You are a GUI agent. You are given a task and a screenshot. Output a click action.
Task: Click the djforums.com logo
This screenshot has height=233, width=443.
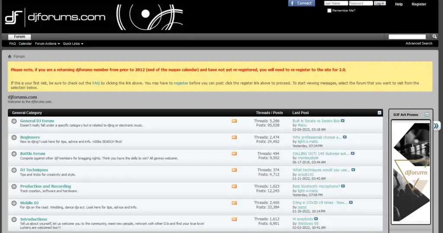pyautogui.click(x=55, y=17)
